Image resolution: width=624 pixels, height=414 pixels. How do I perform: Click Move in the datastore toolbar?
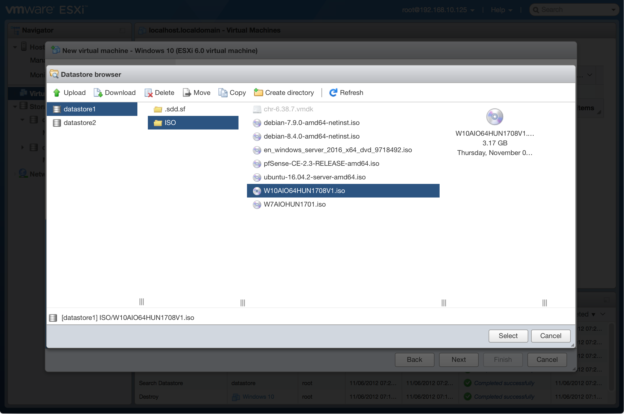coord(197,93)
